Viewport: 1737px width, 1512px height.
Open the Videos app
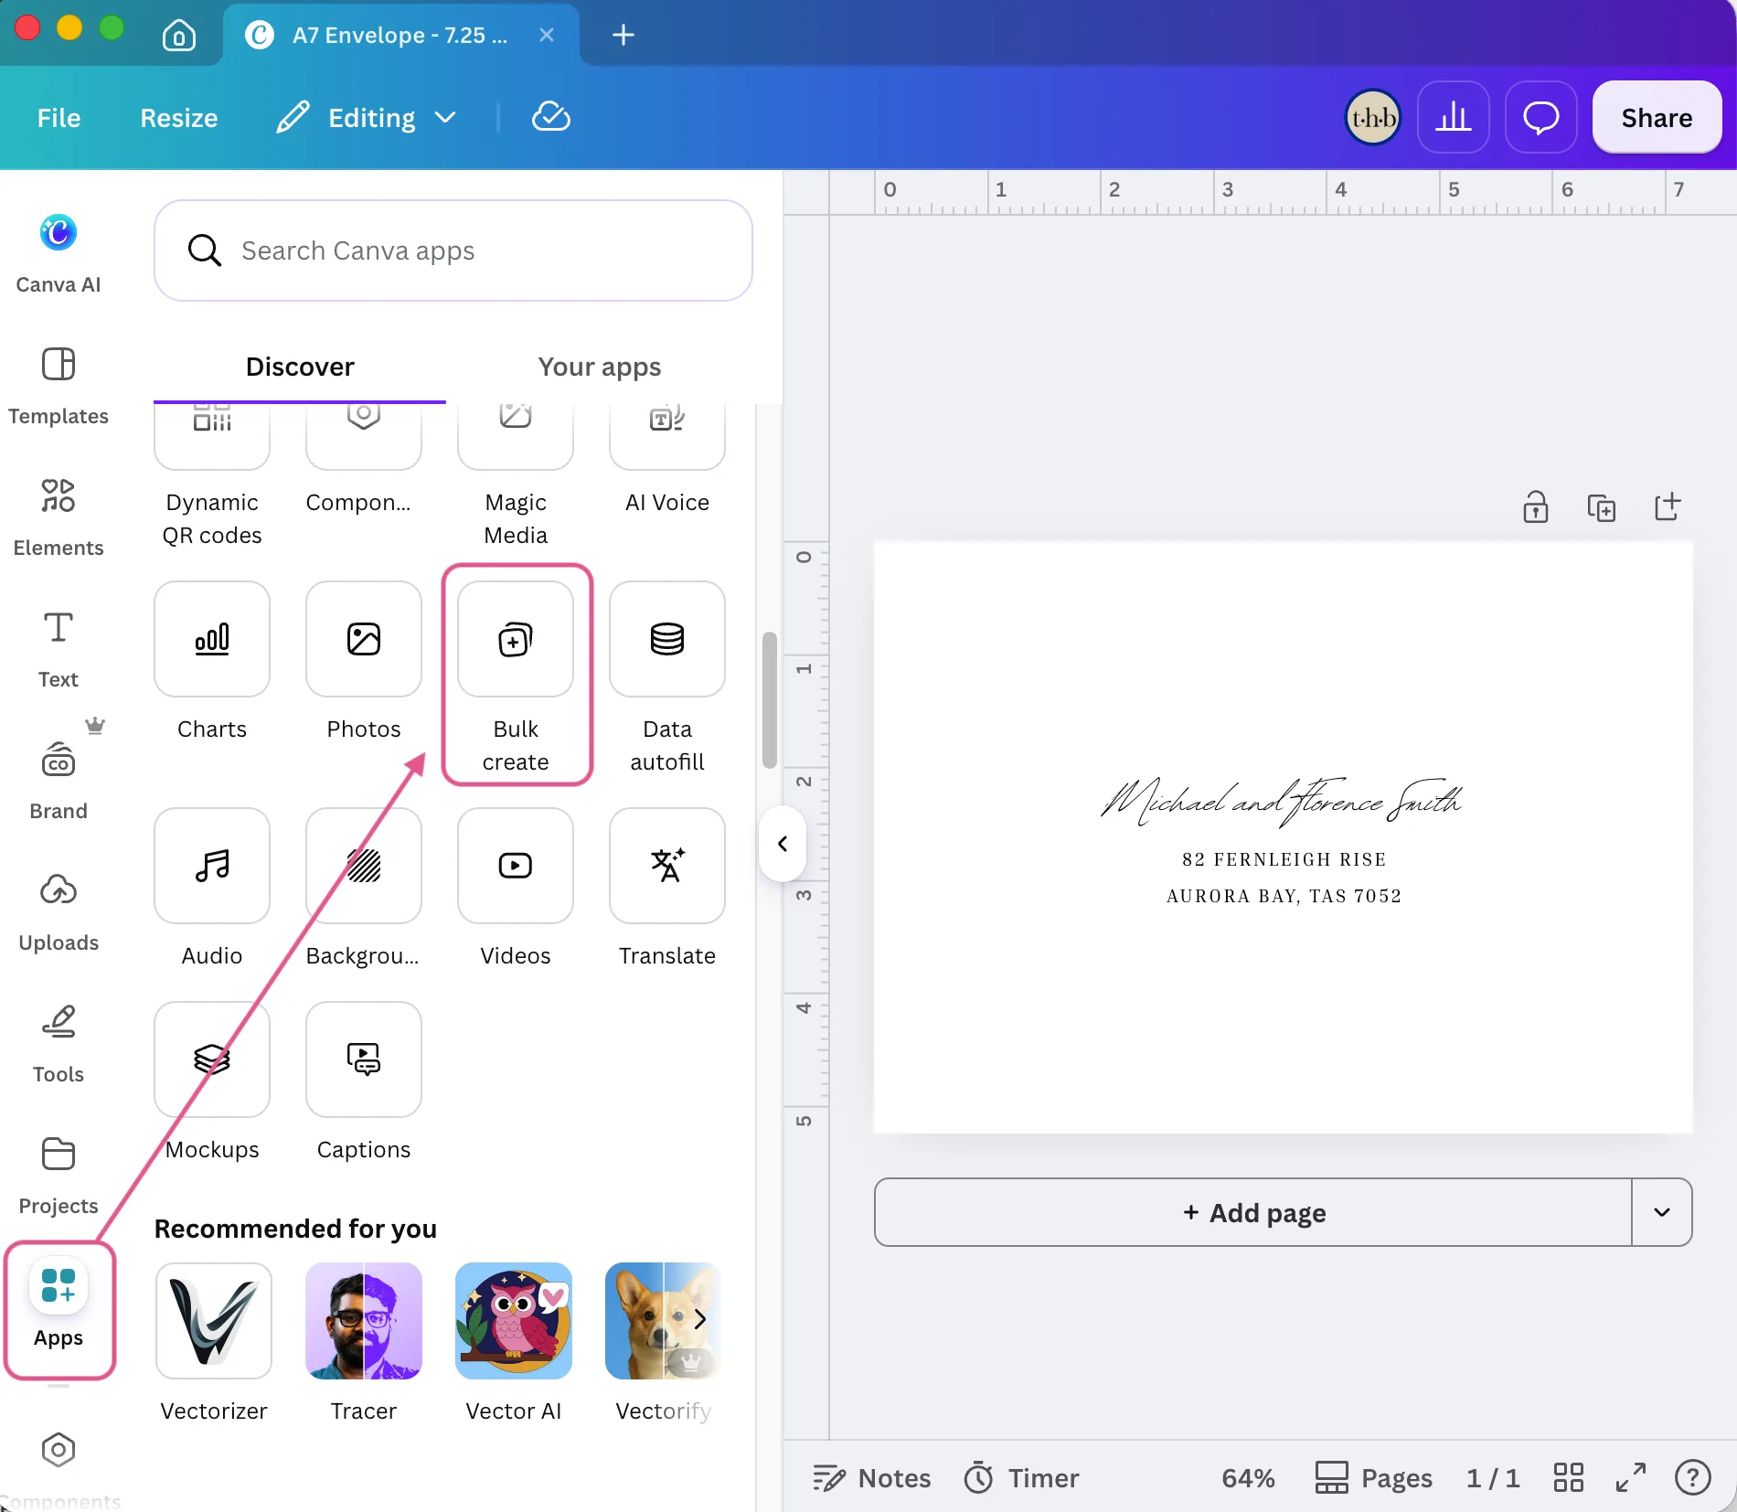tap(516, 889)
